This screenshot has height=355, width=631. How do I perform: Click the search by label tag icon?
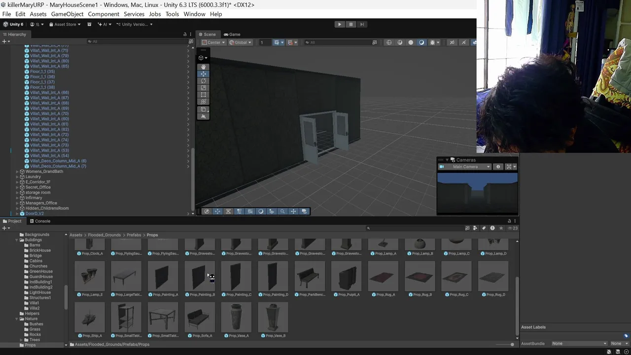coord(484,228)
